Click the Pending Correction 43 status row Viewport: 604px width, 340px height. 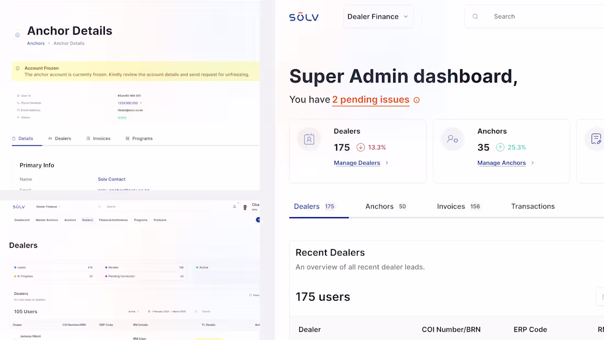click(x=144, y=276)
